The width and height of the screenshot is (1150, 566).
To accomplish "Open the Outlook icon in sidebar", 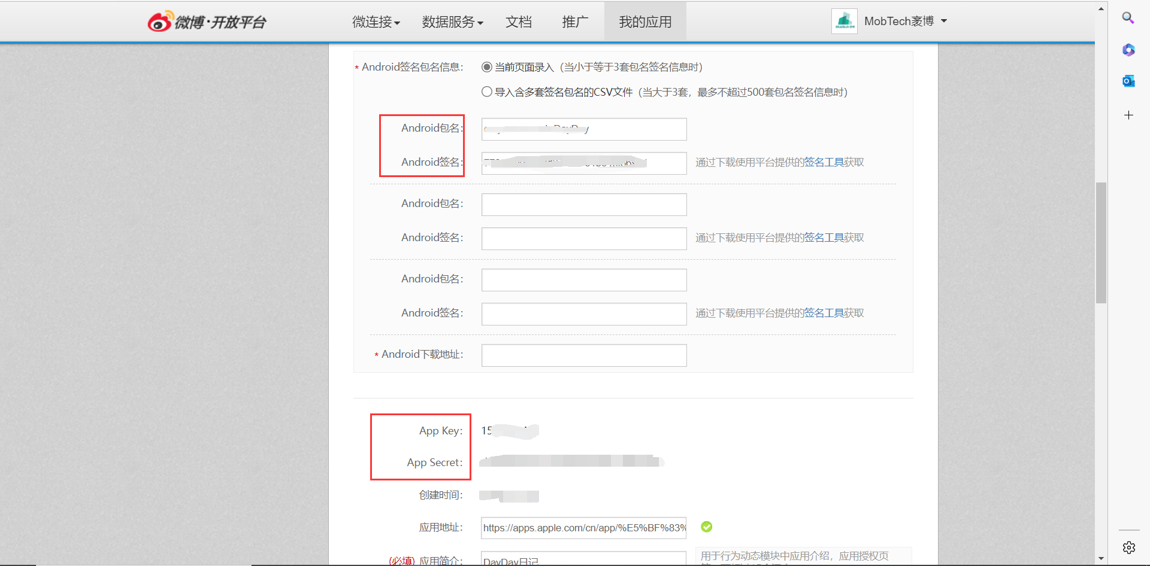I will point(1128,81).
